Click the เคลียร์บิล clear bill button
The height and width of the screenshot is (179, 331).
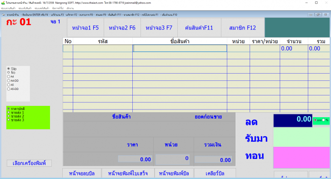[x=215, y=173]
